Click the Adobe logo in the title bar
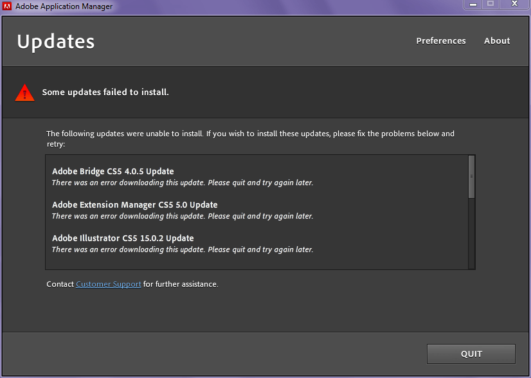This screenshot has height=378, width=531. pyautogui.click(x=8, y=6)
